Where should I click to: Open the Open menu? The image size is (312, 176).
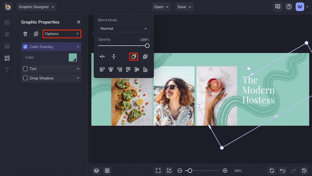[161, 7]
